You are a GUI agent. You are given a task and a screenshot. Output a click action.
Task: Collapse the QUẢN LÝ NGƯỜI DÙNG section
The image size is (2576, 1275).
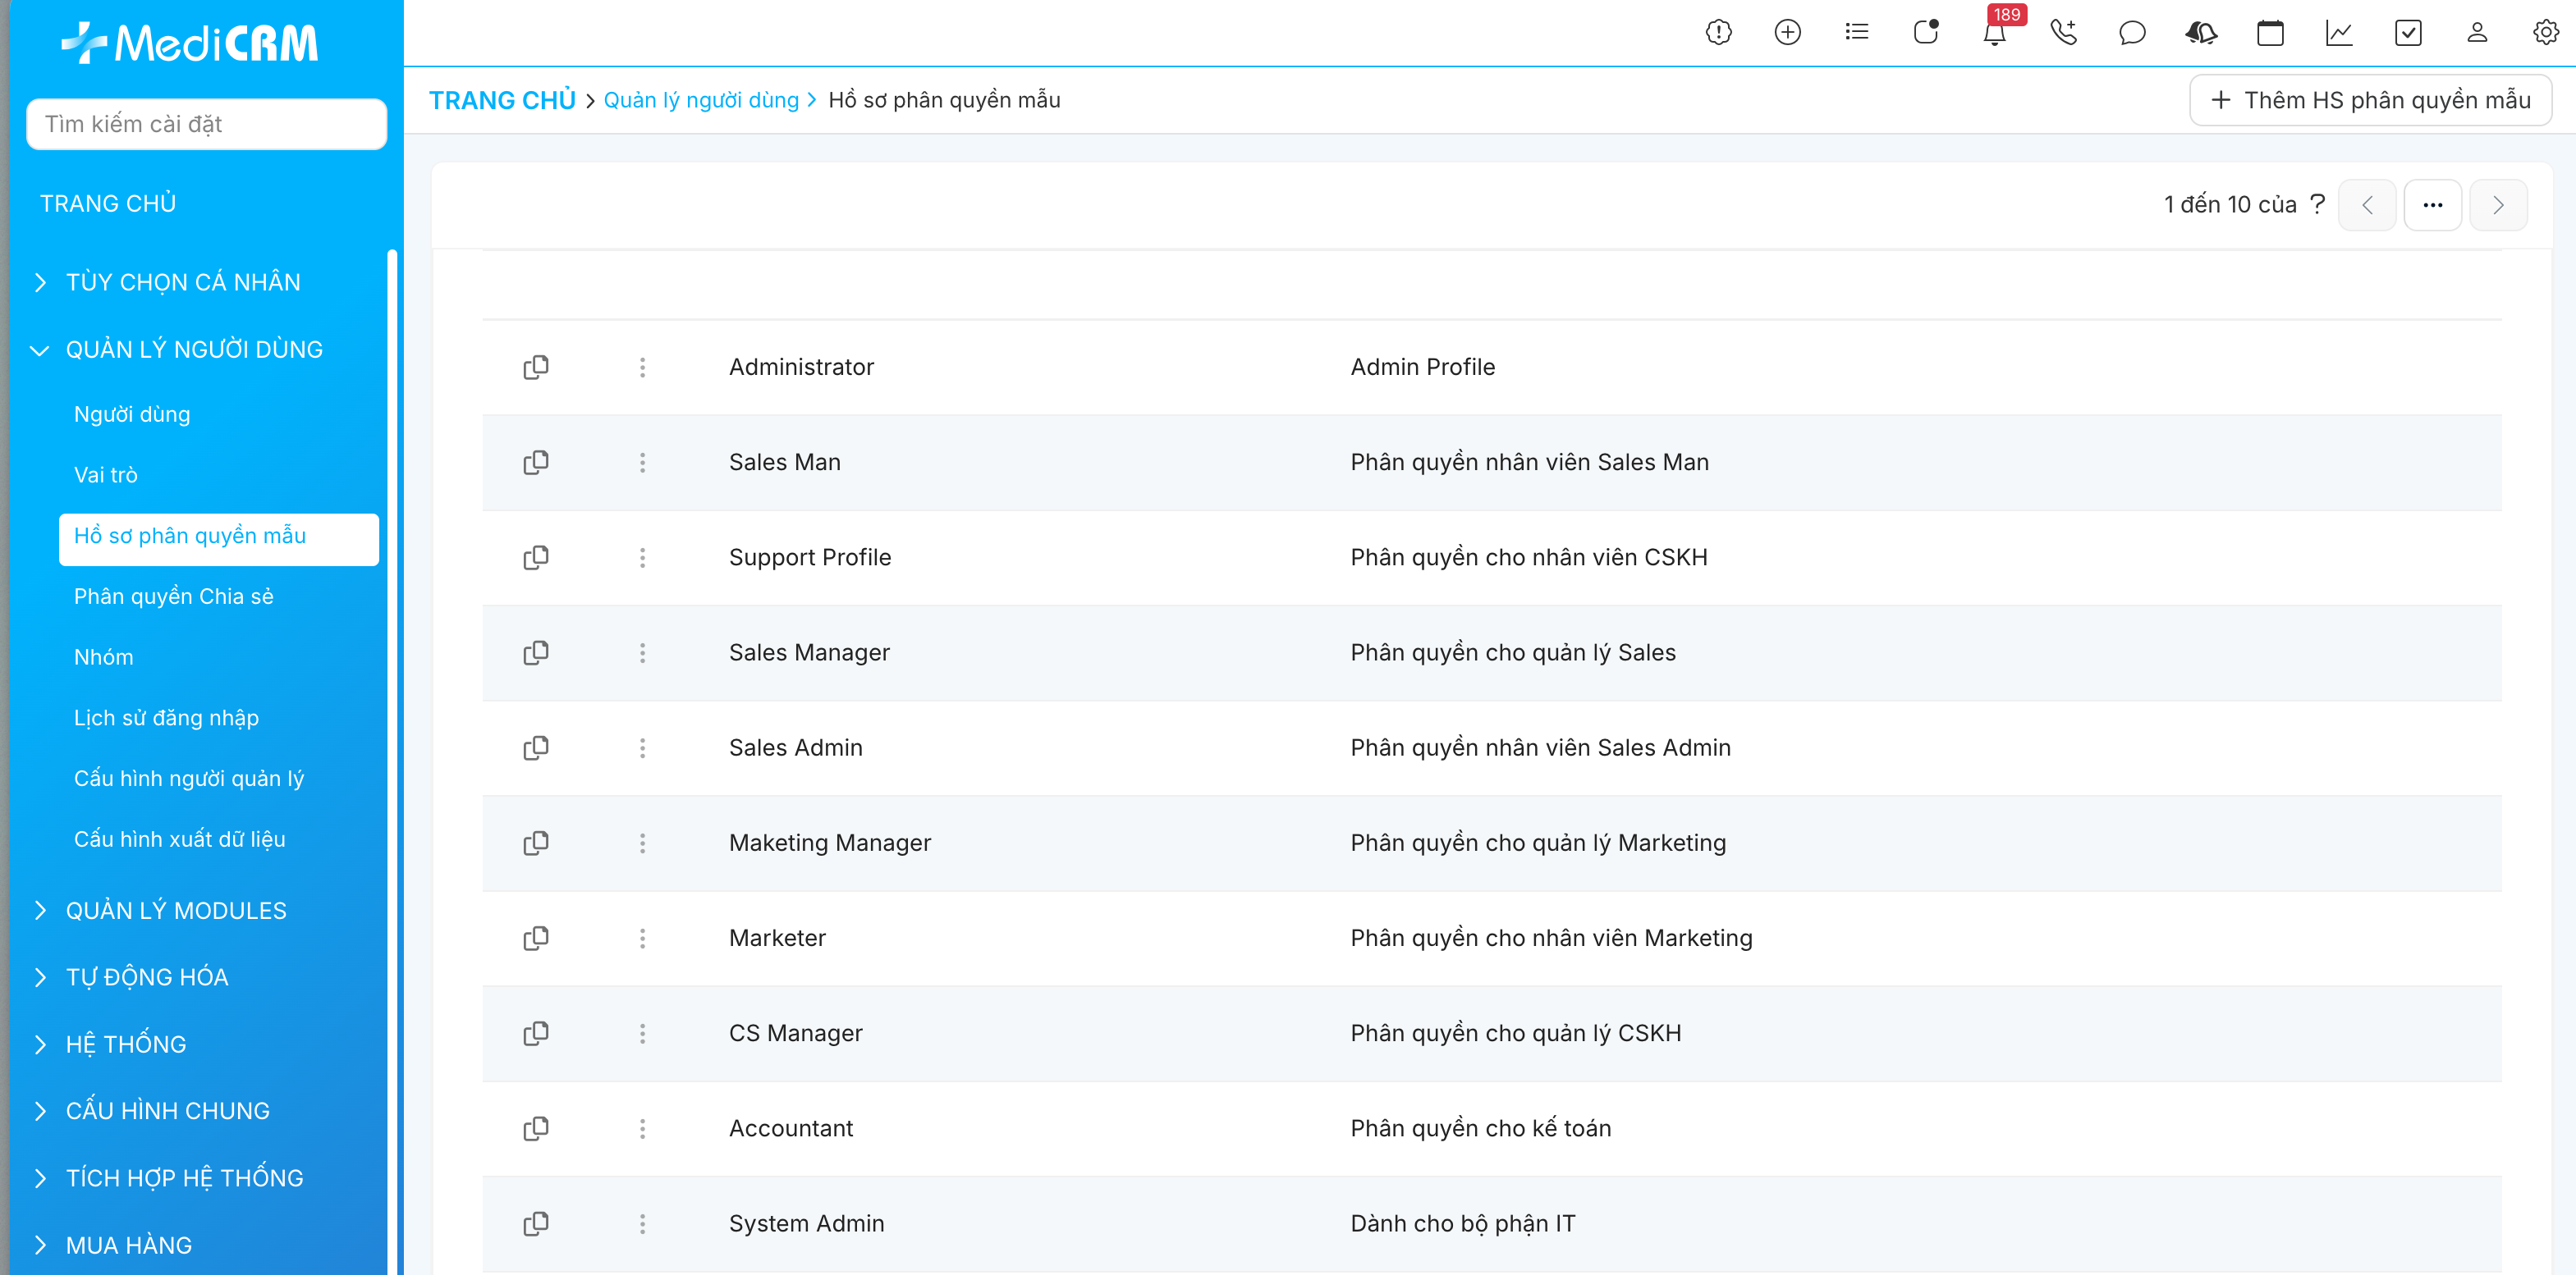coord(193,350)
